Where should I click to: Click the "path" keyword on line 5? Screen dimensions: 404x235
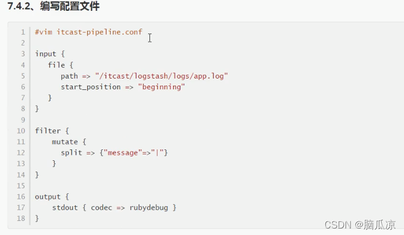[x=69, y=76]
